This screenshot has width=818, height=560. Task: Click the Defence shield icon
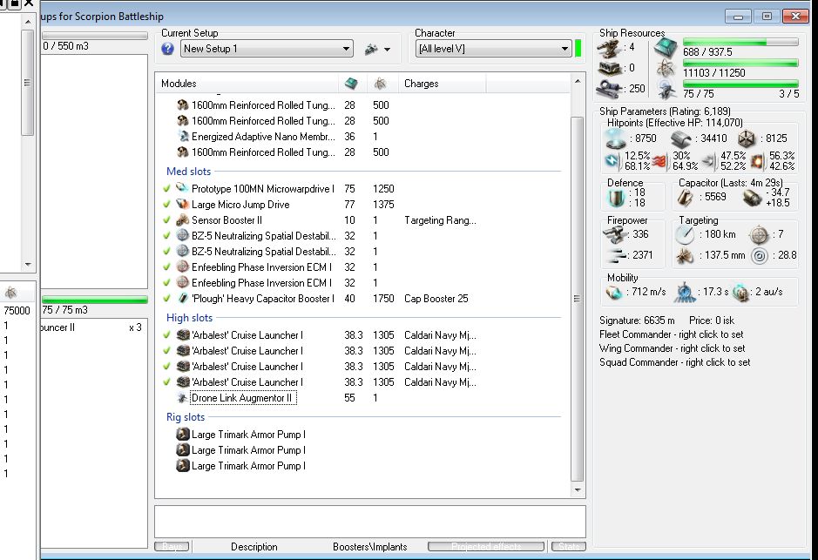(616, 198)
